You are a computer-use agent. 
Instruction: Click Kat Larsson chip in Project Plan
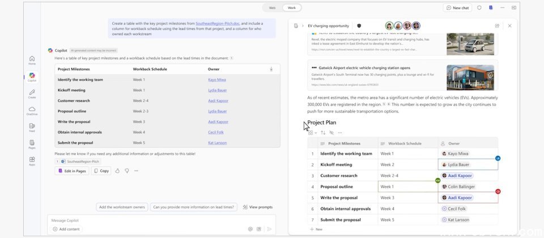point(455,220)
